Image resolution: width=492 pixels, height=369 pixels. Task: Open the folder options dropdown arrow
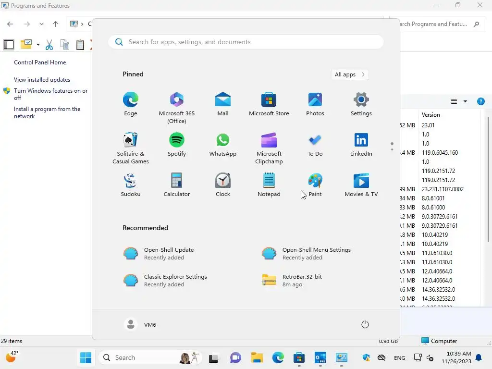coord(38,45)
